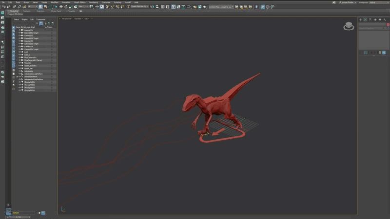Open the Modify tab in command panel
390x219 pixels.
(365, 19)
